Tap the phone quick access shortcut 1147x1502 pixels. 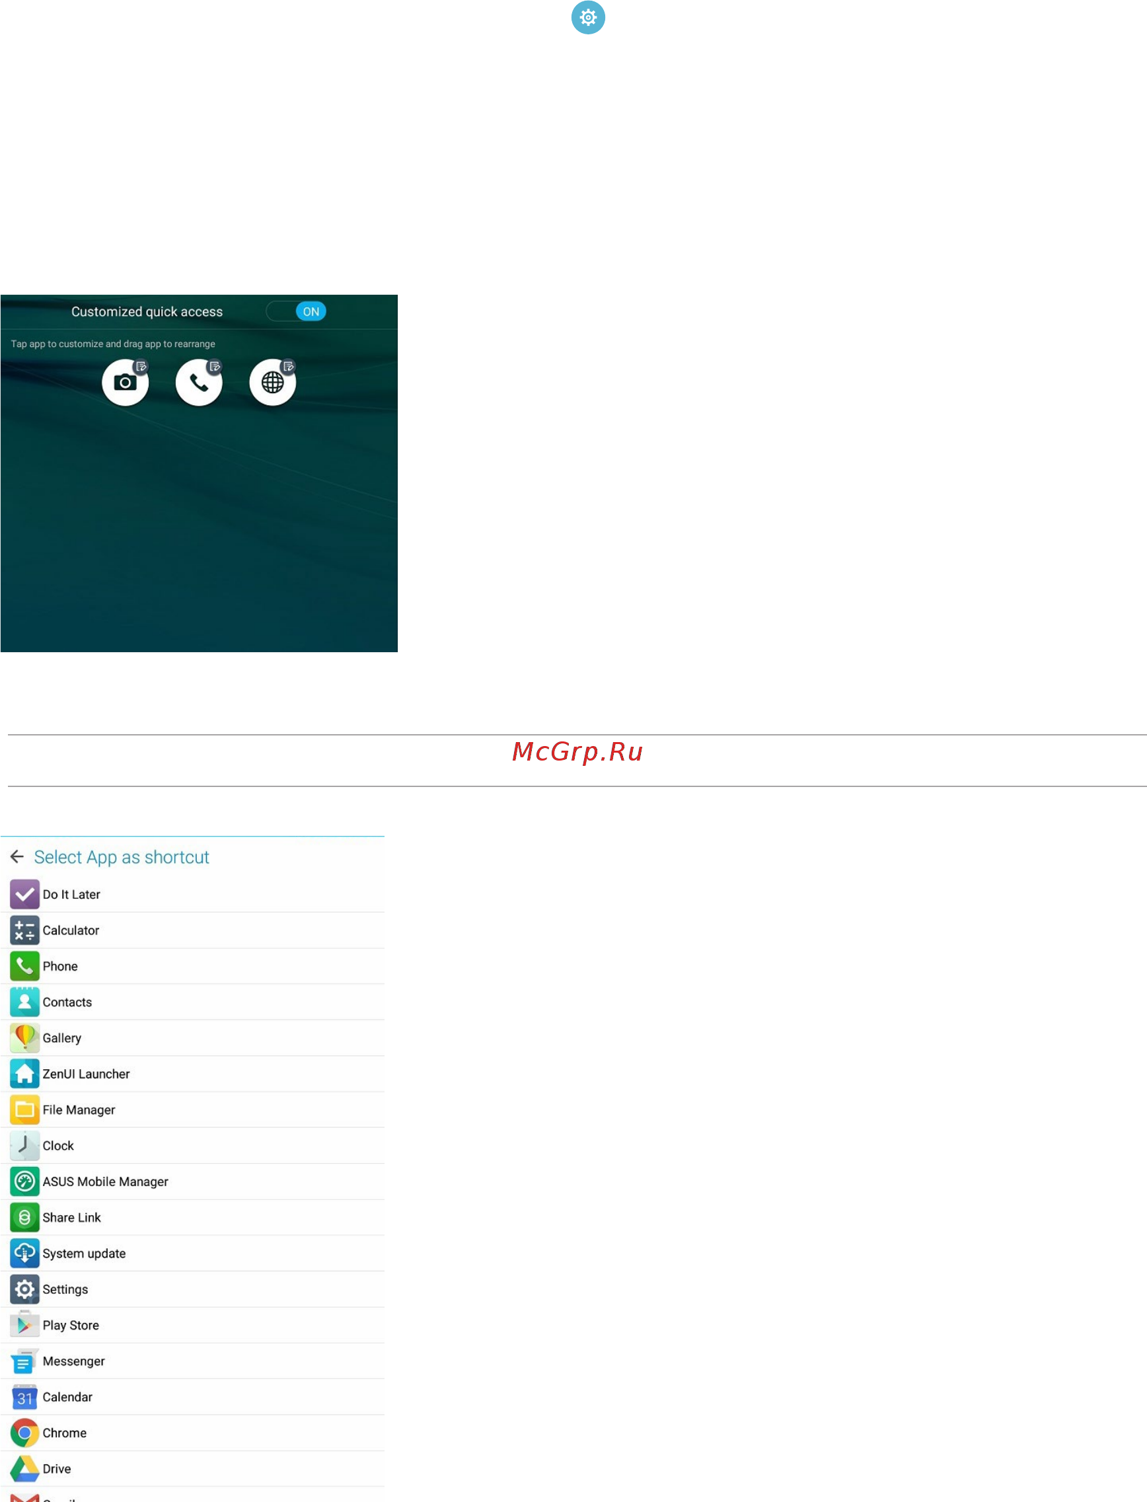199,383
